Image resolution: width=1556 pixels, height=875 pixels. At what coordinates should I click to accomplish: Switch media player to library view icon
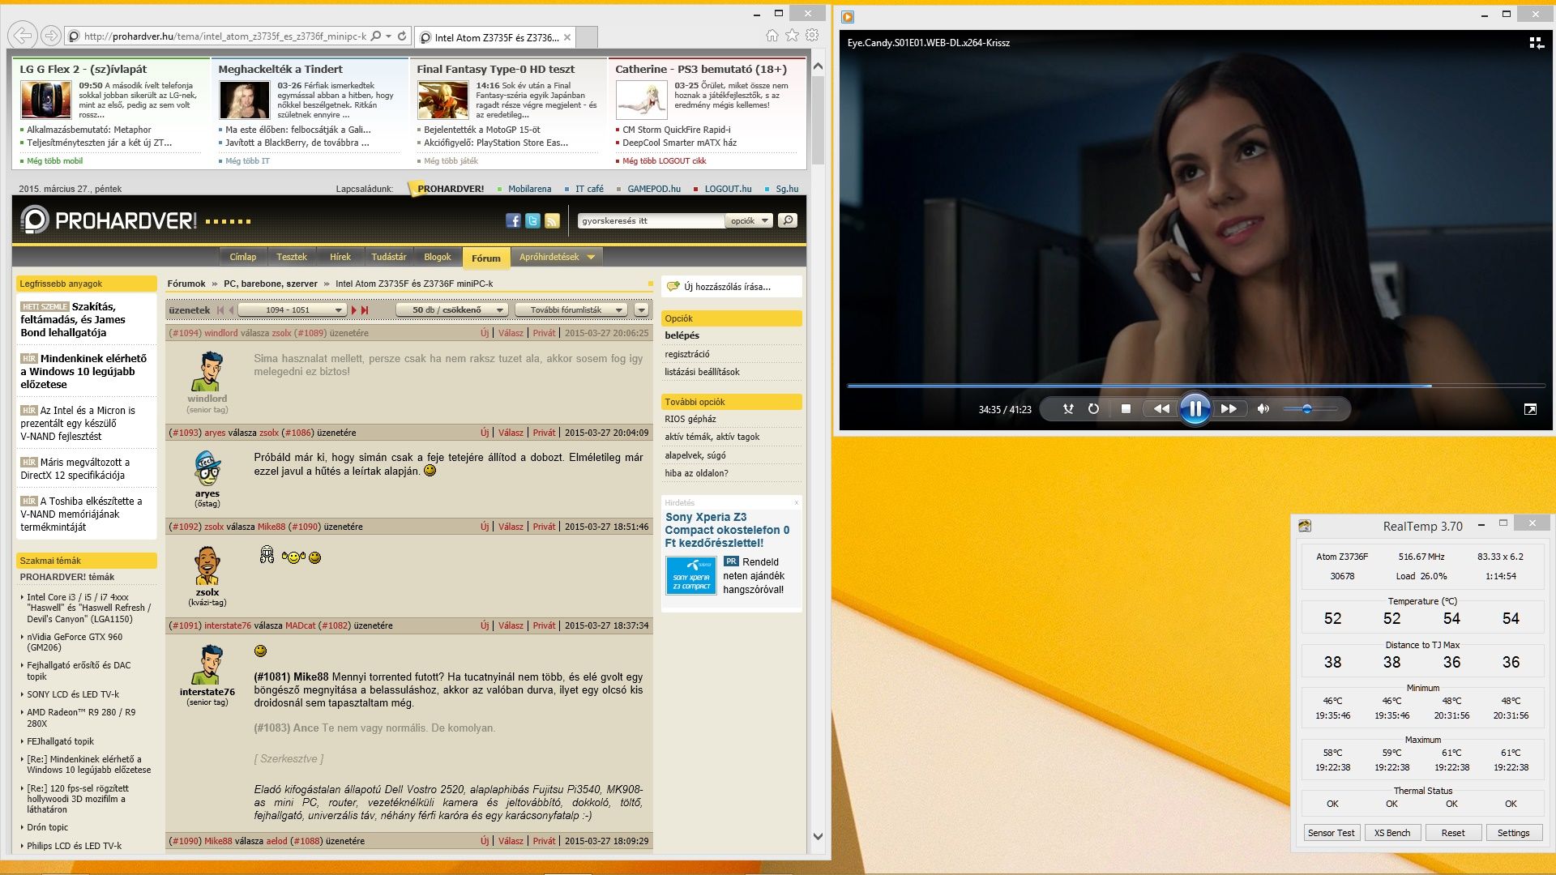pyautogui.click(x=1536, y=43)
